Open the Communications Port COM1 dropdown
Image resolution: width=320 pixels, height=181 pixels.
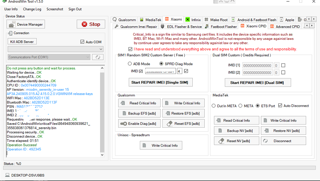click(x=49, y=57)
